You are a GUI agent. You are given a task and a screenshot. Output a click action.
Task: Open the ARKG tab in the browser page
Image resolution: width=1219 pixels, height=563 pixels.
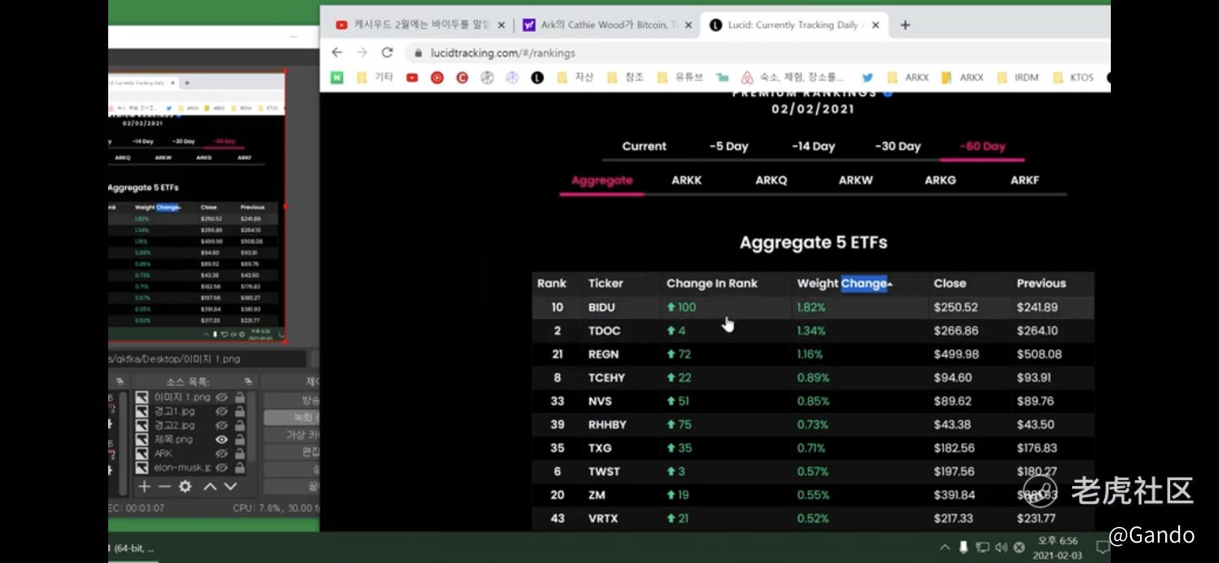tap(940, 180)
